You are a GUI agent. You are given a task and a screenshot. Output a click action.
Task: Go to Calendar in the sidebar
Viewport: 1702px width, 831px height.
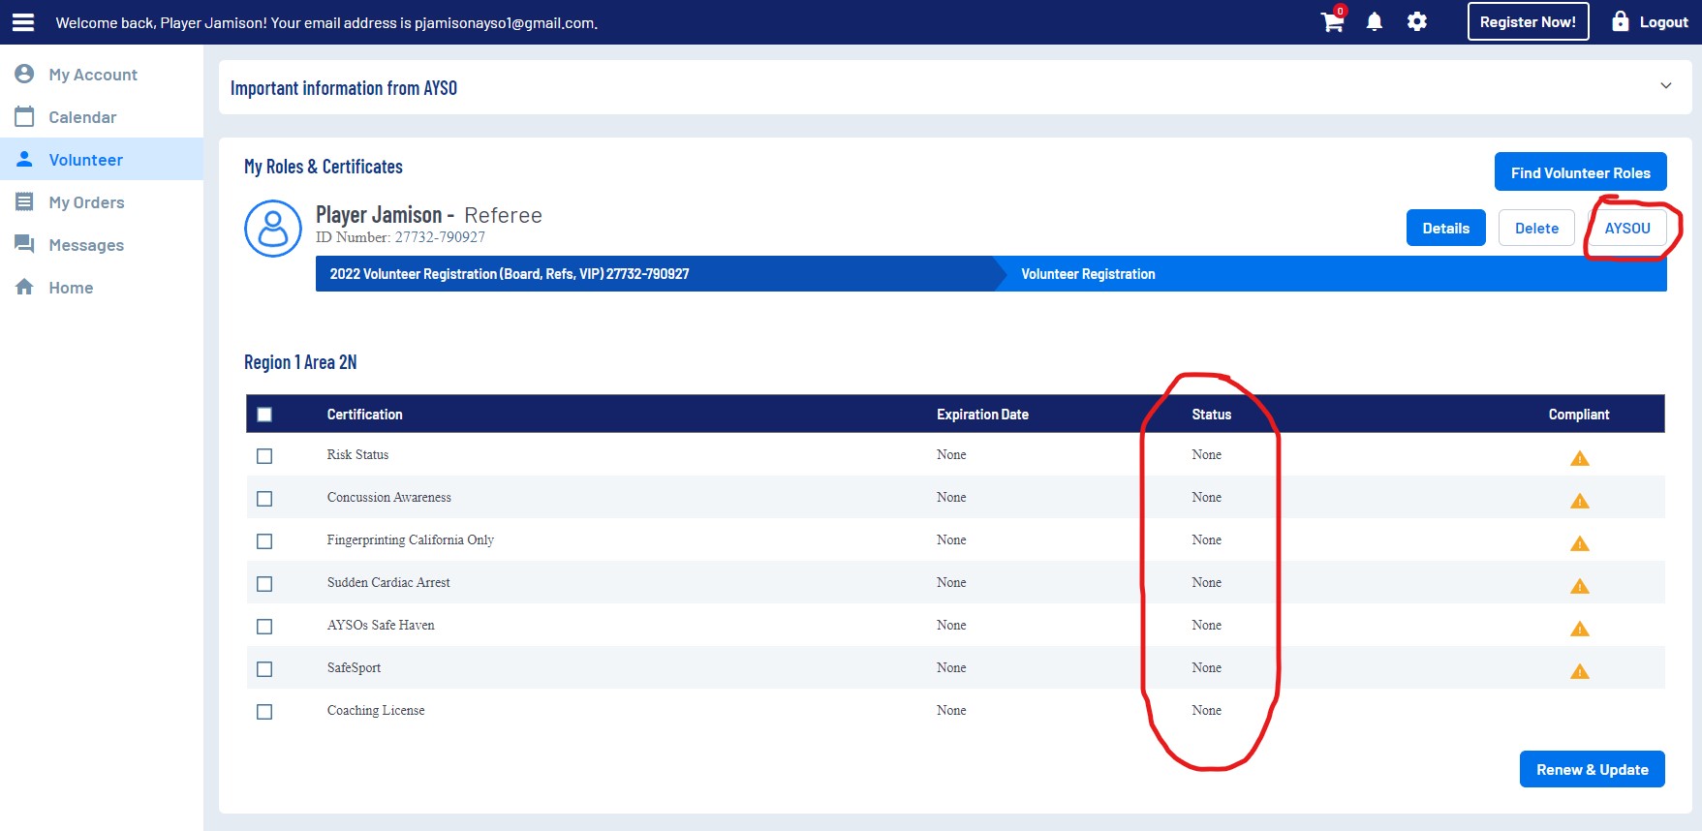82,117
